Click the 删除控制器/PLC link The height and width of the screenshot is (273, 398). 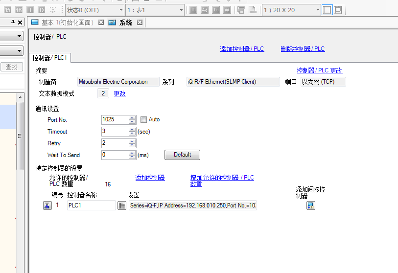(303, 49)
